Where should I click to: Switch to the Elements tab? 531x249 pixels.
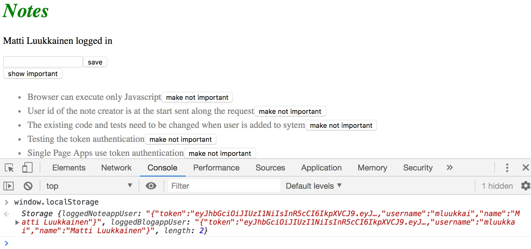[x=69, y=168]
